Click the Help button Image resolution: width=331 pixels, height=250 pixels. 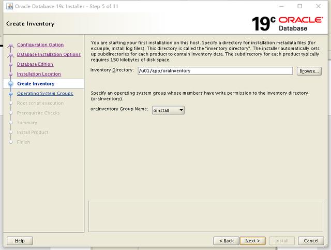point(20,241)
